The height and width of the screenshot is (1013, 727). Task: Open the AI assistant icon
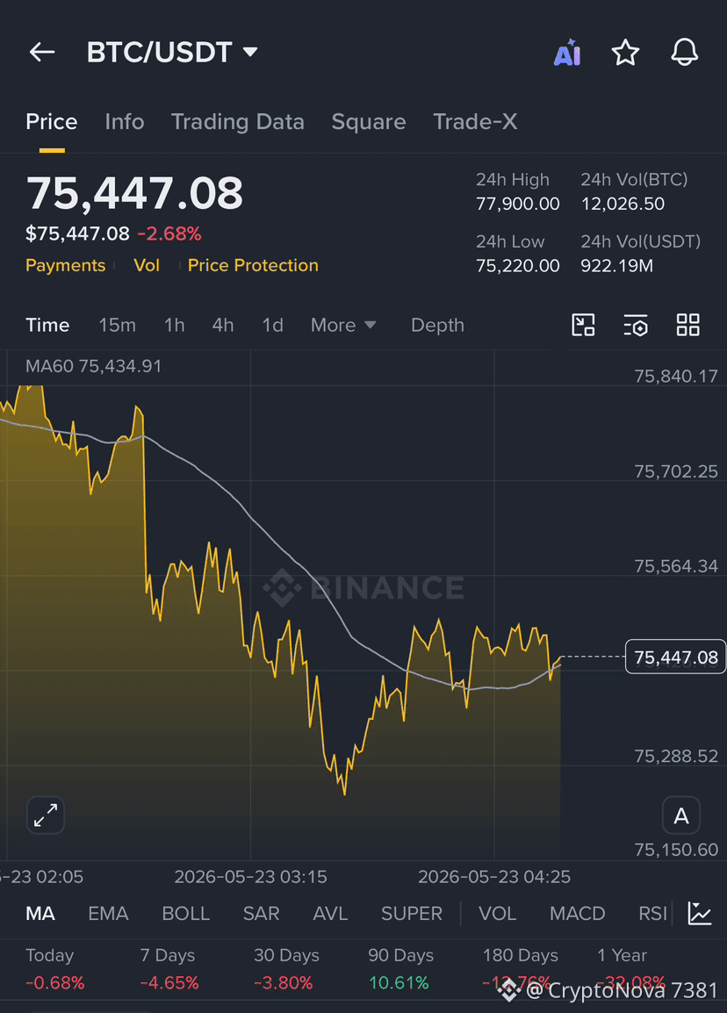[x=567, y=53]
